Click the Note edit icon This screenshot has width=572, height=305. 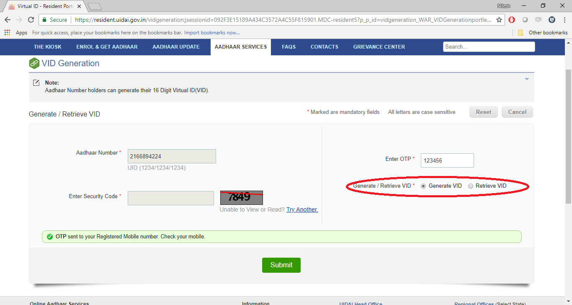tap(36, 83)
